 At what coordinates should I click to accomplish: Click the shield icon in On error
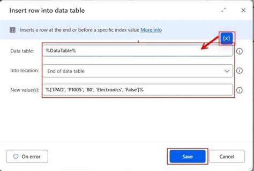point(16,156)
